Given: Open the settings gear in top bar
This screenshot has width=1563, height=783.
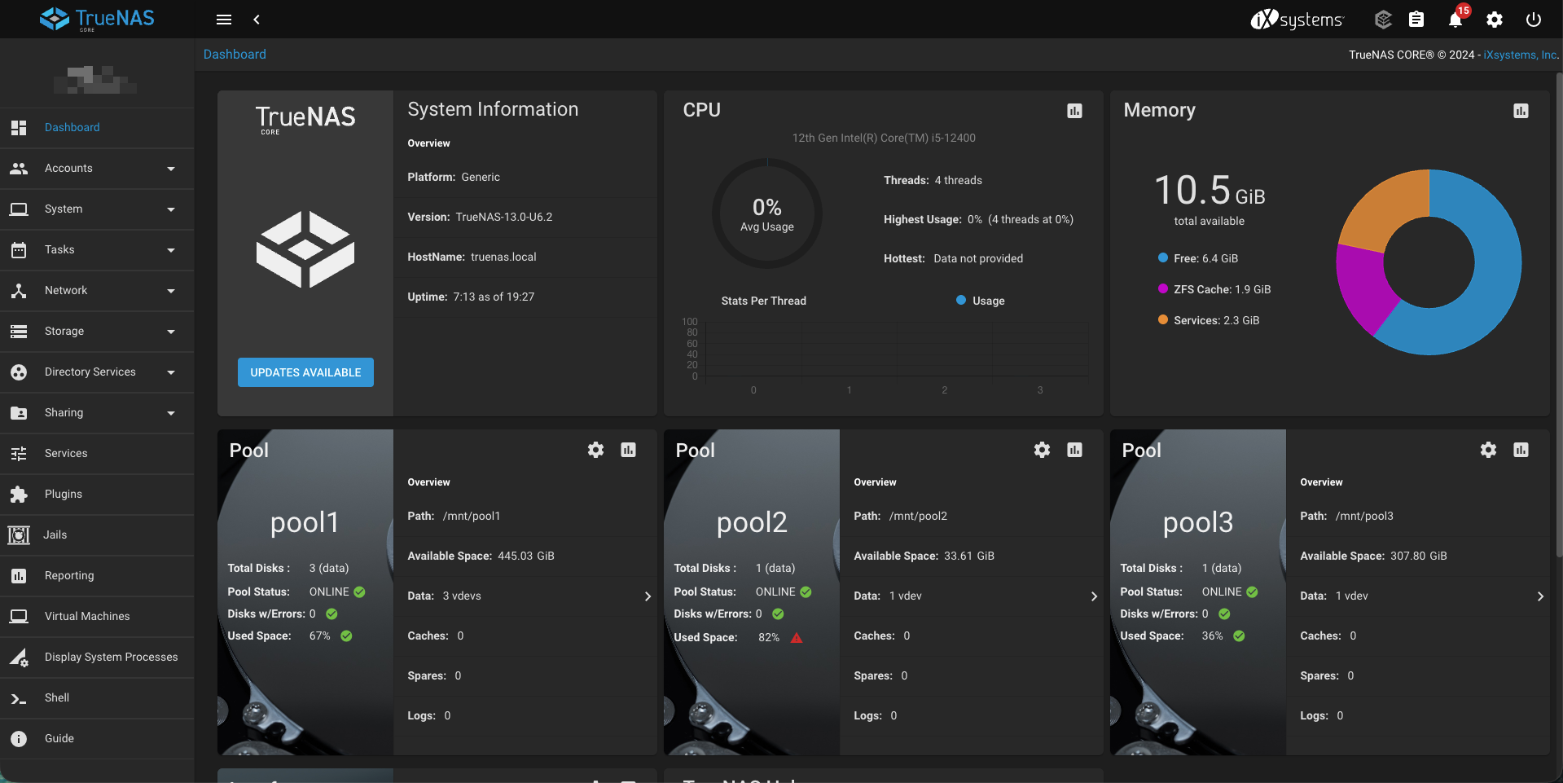Looking at the screenshot, I should (1494, 20).
